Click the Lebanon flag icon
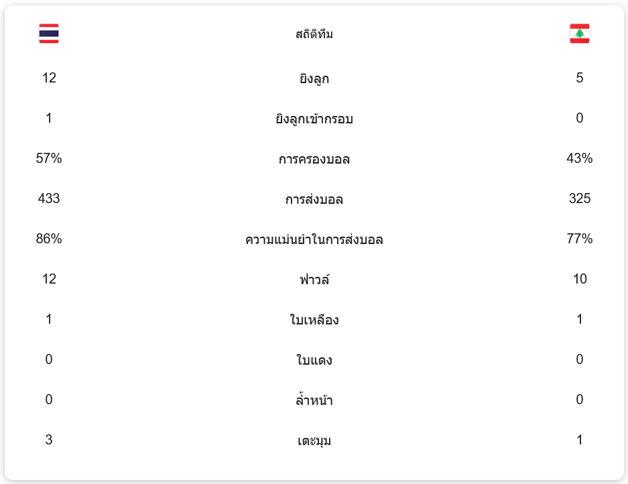 (x=579, y=34)
